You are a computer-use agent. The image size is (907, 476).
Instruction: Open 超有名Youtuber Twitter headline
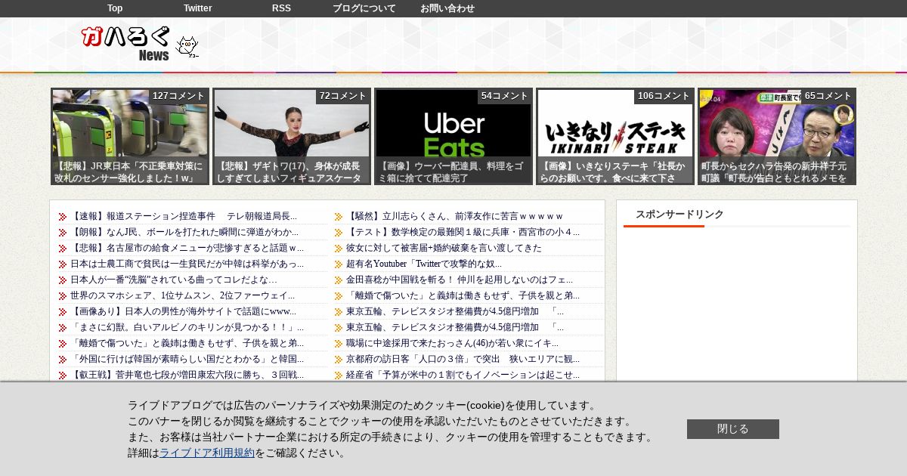(x=424, y=264)
